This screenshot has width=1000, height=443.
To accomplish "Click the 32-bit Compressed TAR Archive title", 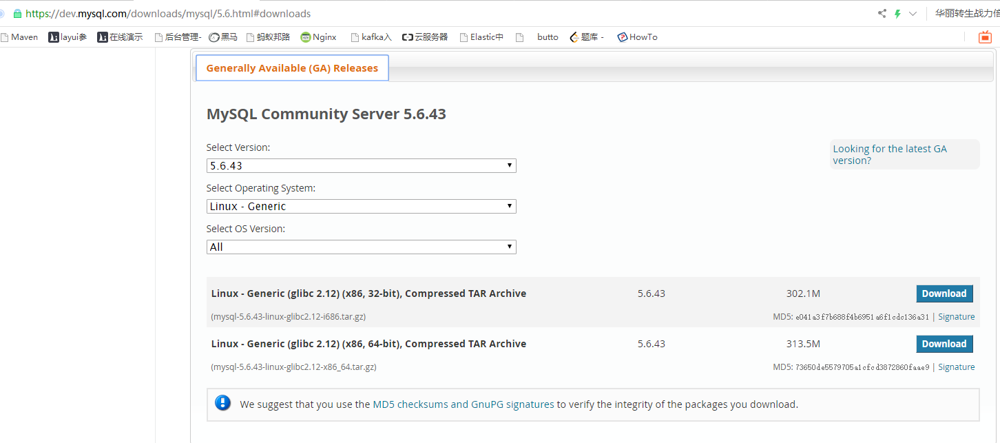I will pyautogui.click(x=368, y=293).
